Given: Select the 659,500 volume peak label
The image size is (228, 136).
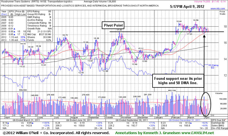Looking at the screenshot, I should click(x=23, y=90).
